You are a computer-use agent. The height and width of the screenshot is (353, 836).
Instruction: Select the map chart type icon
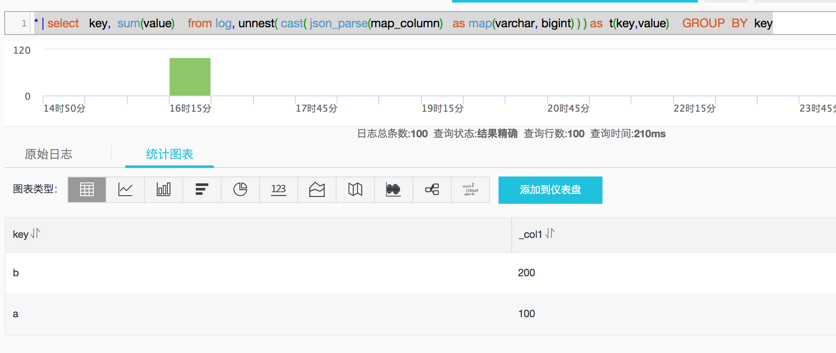[355, 189]
